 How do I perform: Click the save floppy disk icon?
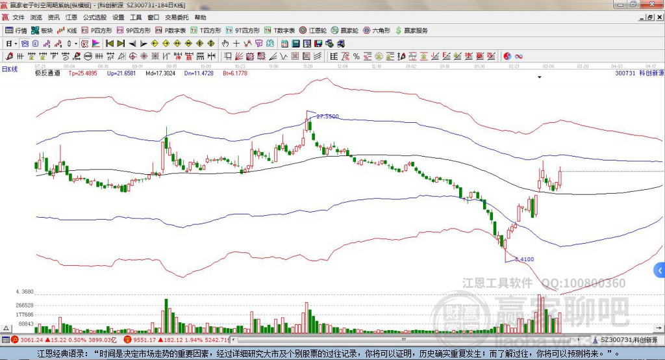point(318,44)
